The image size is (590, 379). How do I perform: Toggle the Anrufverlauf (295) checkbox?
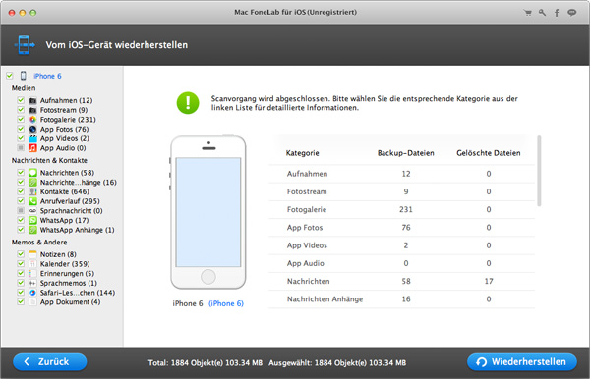coord(21,201)
